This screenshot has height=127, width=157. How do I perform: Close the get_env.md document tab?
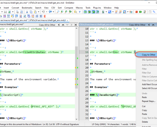[x=67, y=20]
